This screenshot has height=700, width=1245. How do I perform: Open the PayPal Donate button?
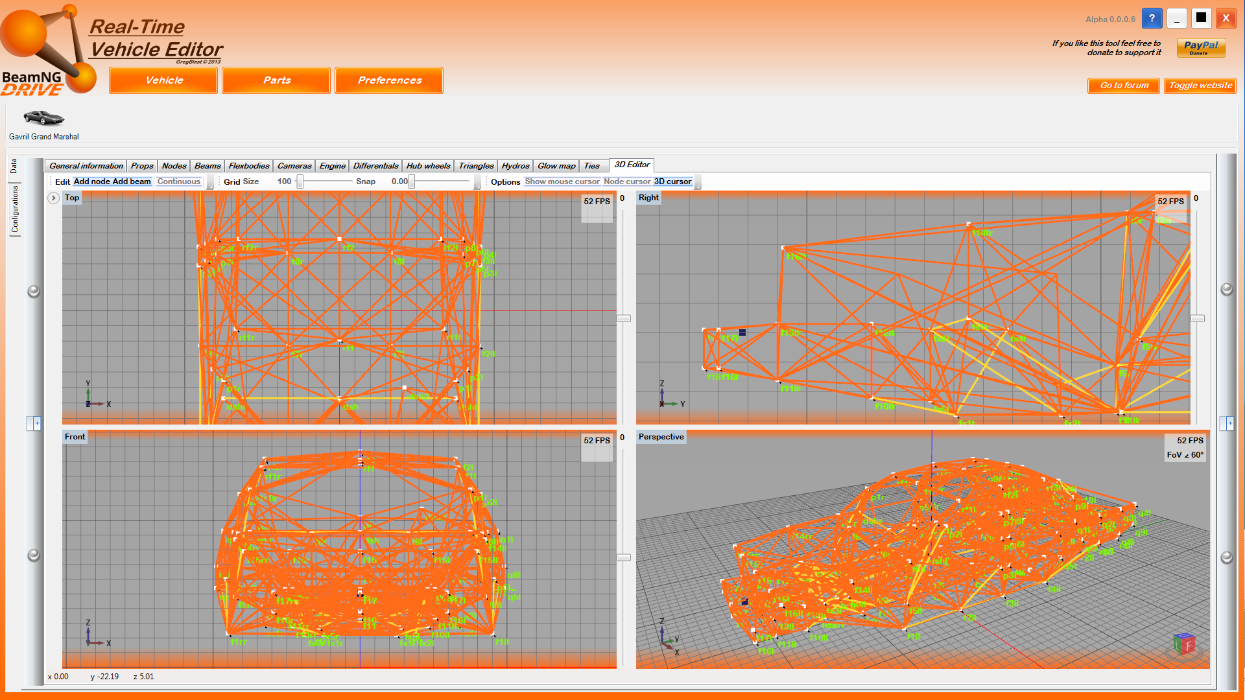click(x=1200, y=47)
